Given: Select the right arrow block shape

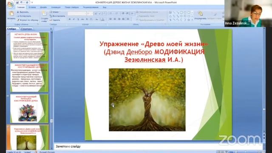Looking at the screenshot, I should click(x=181, y=16).
